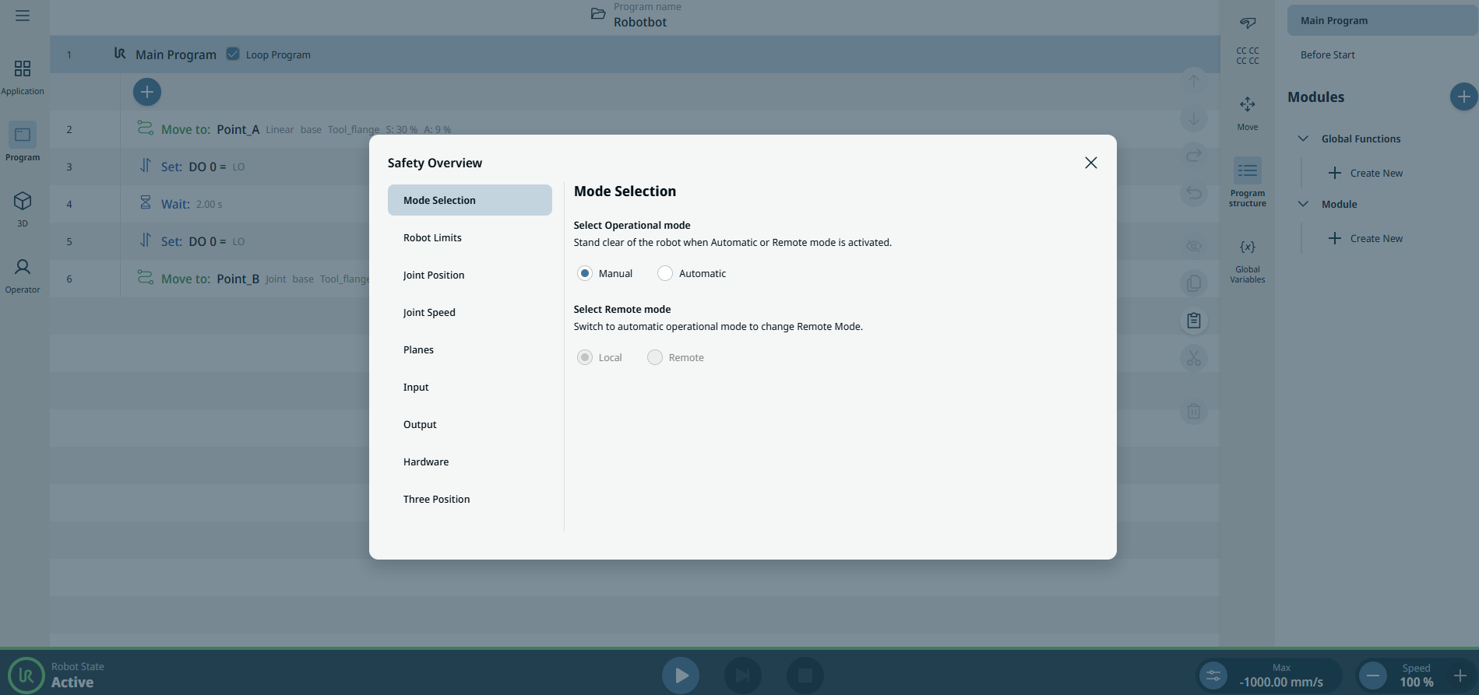The width and height of the screenshot is (1479, 695).
Task: Open the Move panel
Action: (1247, 113)
